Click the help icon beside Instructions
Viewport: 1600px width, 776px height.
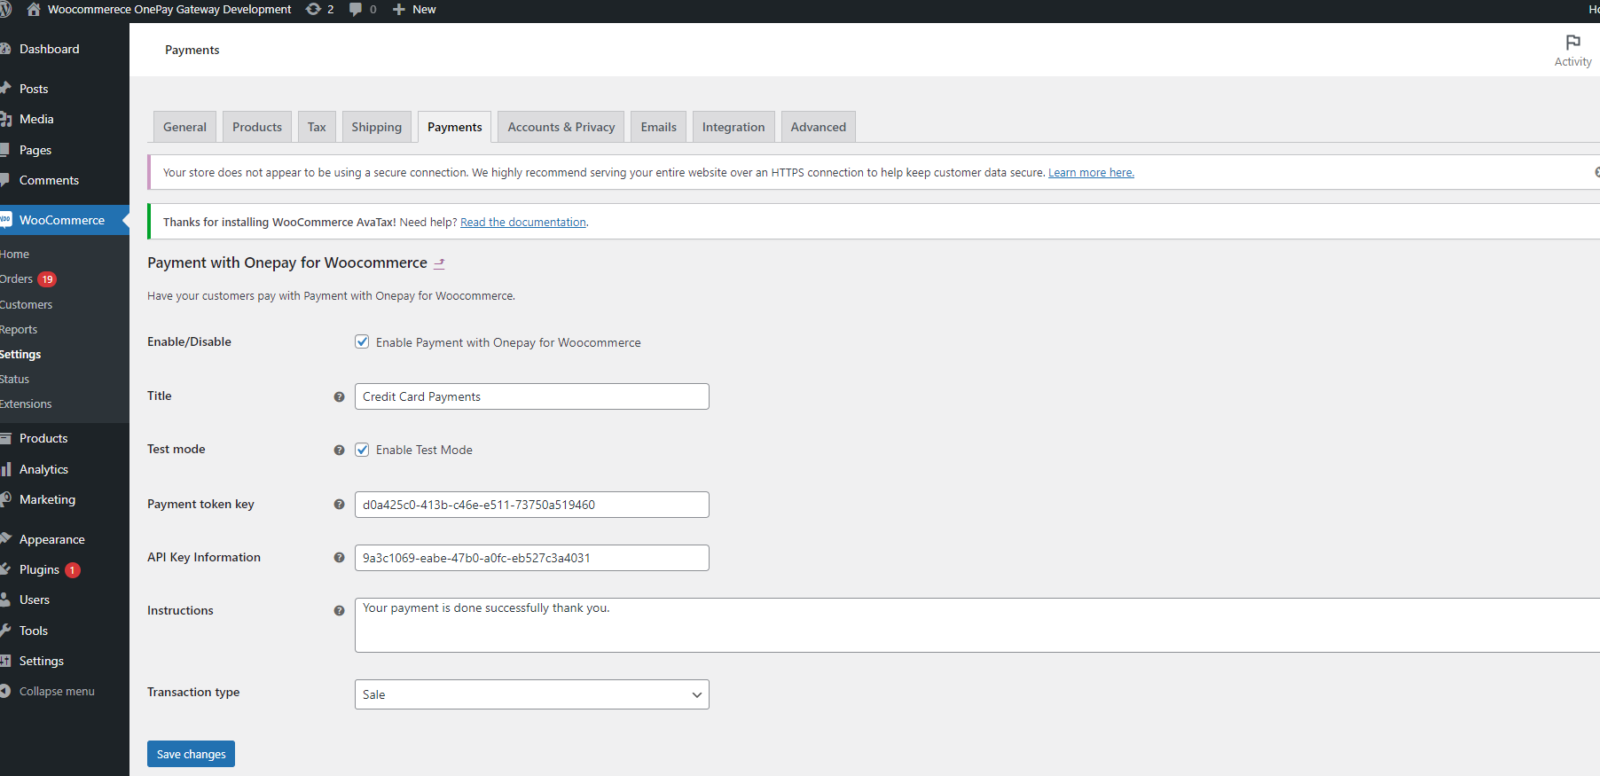[x=339, y=611]
